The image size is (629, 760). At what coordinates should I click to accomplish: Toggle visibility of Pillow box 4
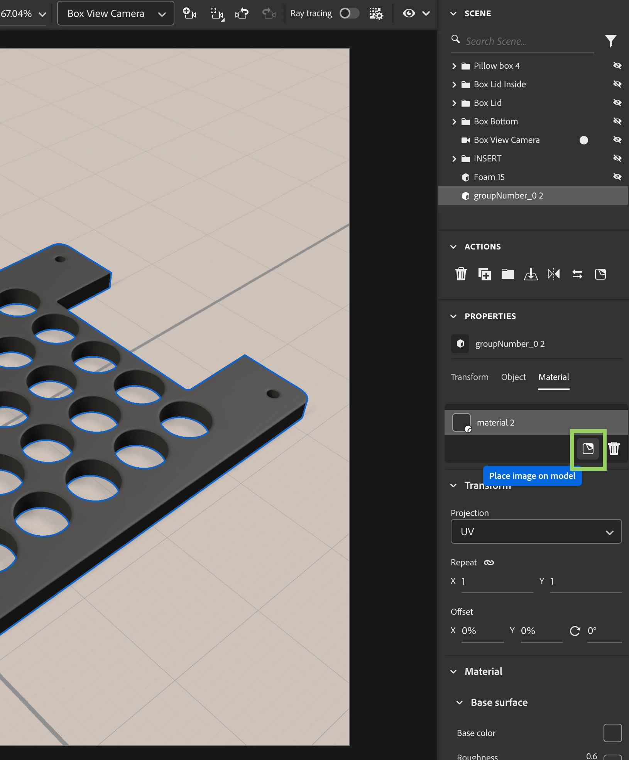(x=617, y=66)
